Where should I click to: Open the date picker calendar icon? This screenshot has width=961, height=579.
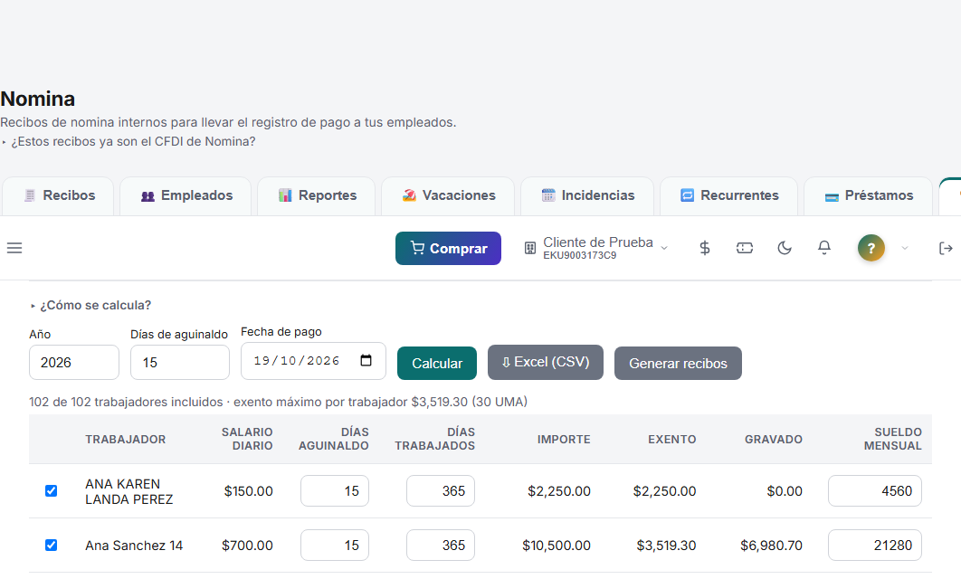coord(366,360)
